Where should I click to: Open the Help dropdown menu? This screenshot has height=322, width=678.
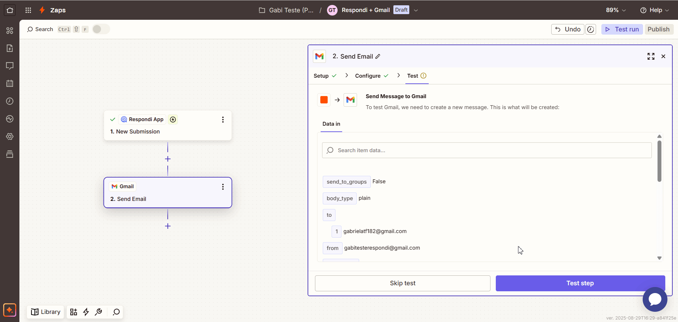click(654, 10)
